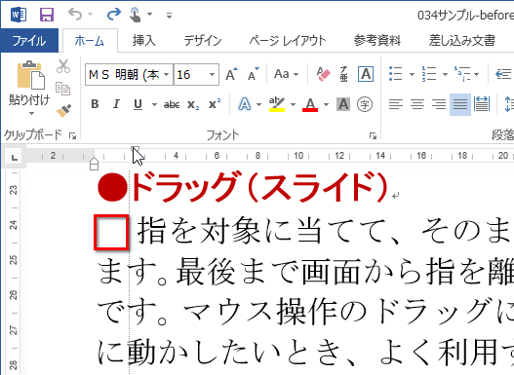Open the Aa change case menu
514x375 pixels.
coord(286,74)
